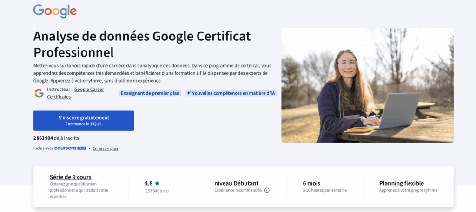476x212 pixels.
Task: Click the 2 863 904 déjà inscrits text
Action: pos(56,138)
